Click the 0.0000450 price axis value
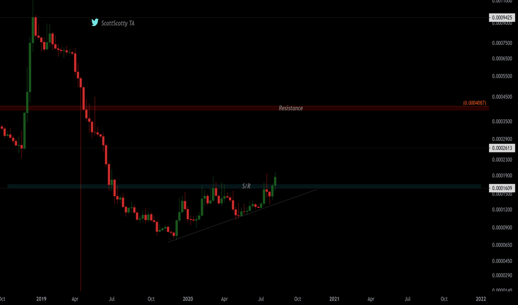 coord(502,261)
